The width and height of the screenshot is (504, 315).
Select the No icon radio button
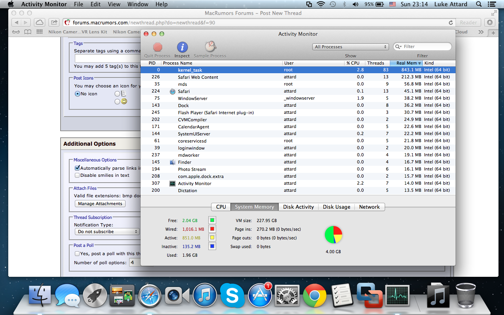[78, 94]
